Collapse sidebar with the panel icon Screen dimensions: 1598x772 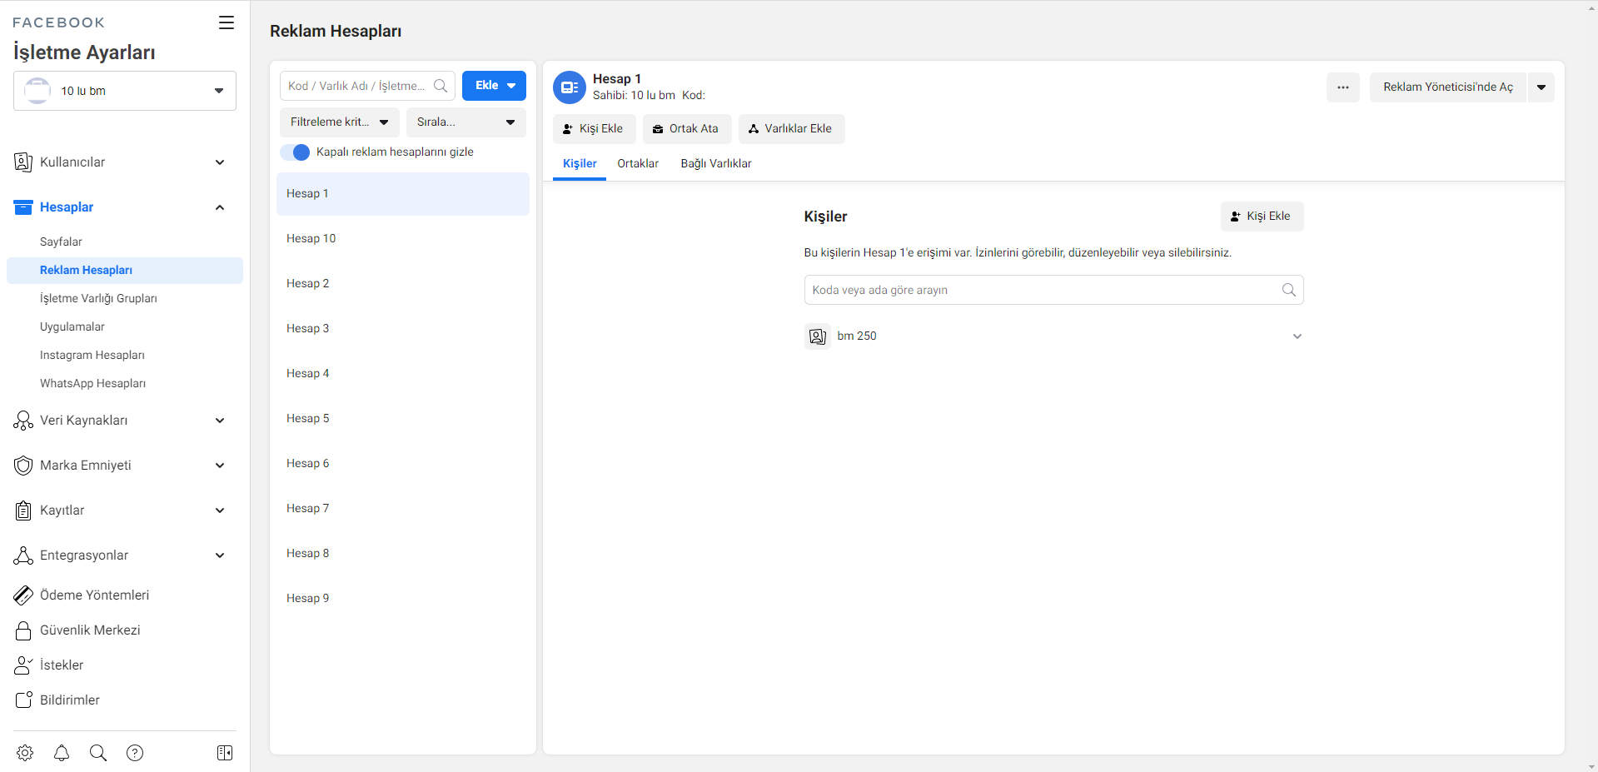click(x=225, y=753)
